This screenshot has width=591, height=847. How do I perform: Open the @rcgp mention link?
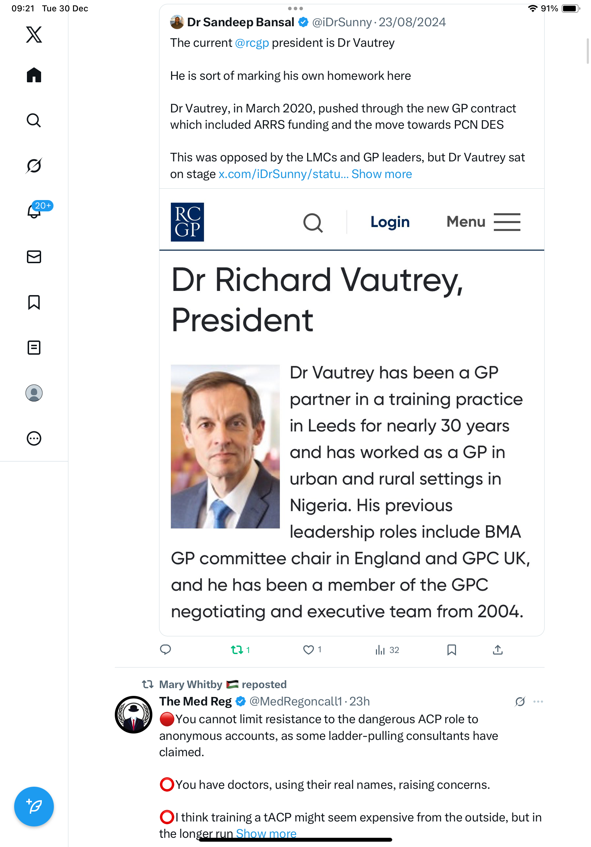(252, 43)
